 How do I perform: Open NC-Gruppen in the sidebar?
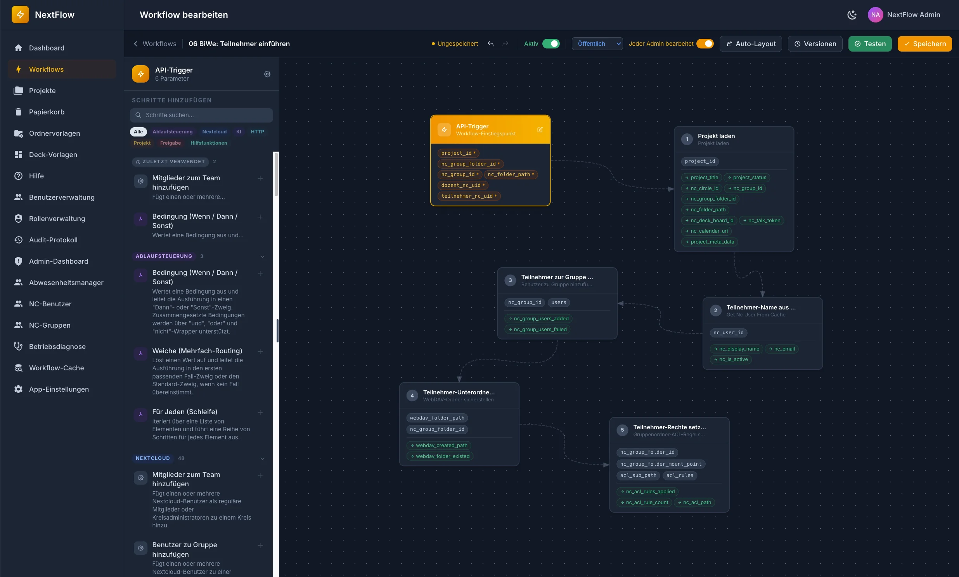tap(62, 325)
